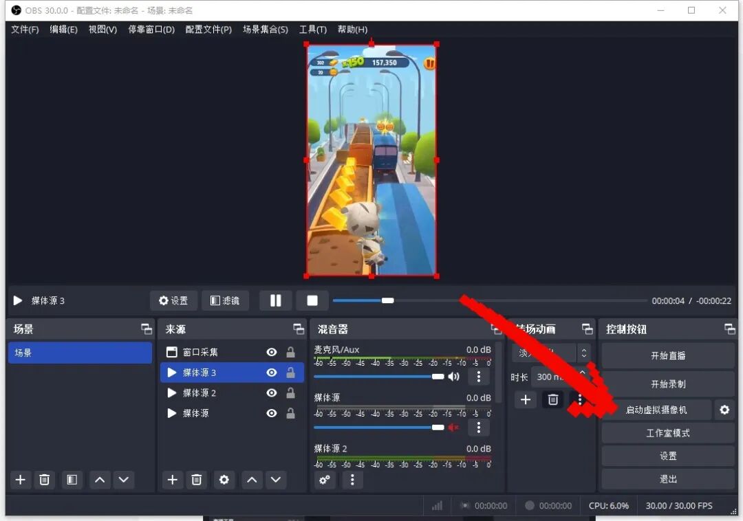The image size is (743, 521).
Task: Lock the 媒体源 2 source
Action: click(x=290, y=392)
